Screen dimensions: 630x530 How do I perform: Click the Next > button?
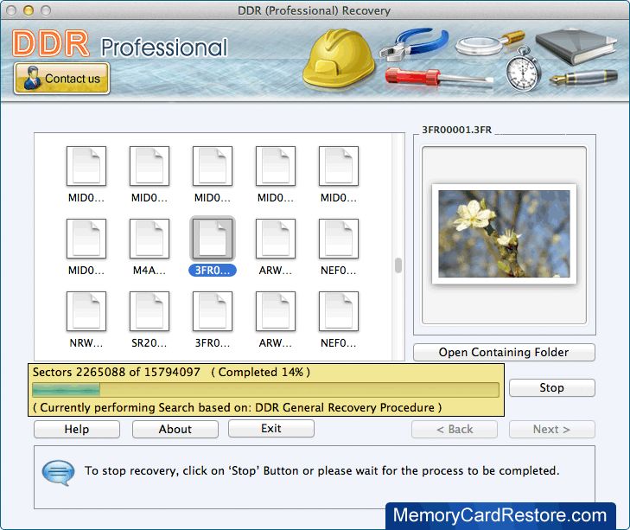[551, 429]
